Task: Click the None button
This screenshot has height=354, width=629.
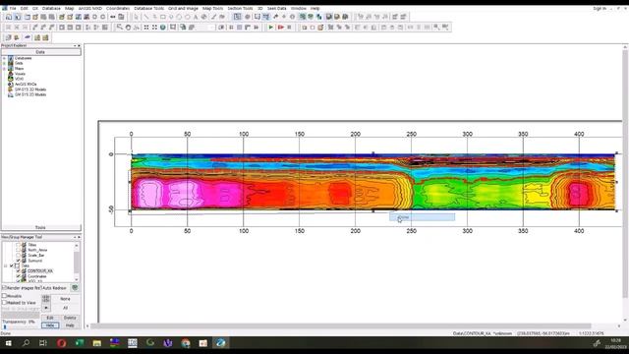Action: coord(66,299)
